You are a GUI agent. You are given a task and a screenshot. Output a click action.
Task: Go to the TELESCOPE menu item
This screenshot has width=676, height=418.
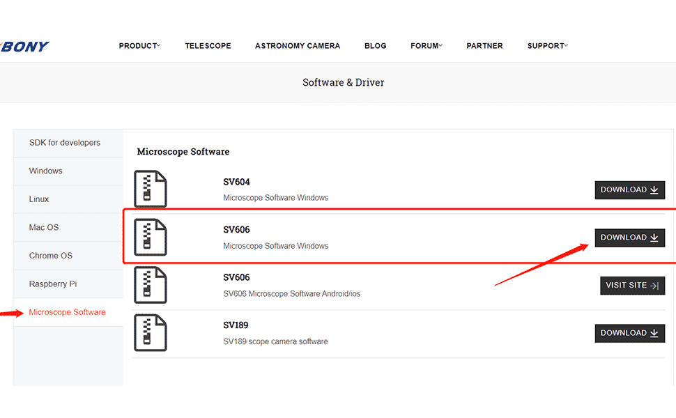208,46
